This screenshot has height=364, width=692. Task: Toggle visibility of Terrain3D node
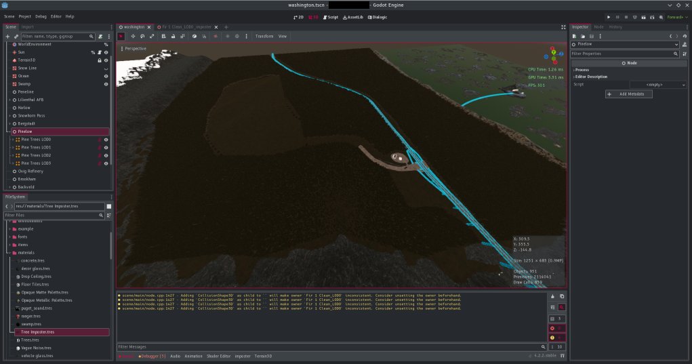pos(106,60)
